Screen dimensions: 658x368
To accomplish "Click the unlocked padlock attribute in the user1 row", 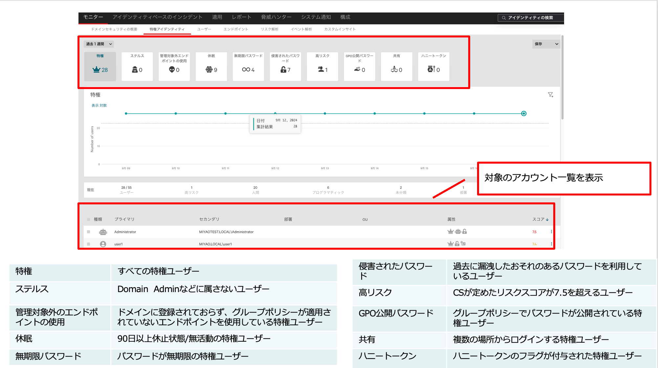I will coord(457,243).
